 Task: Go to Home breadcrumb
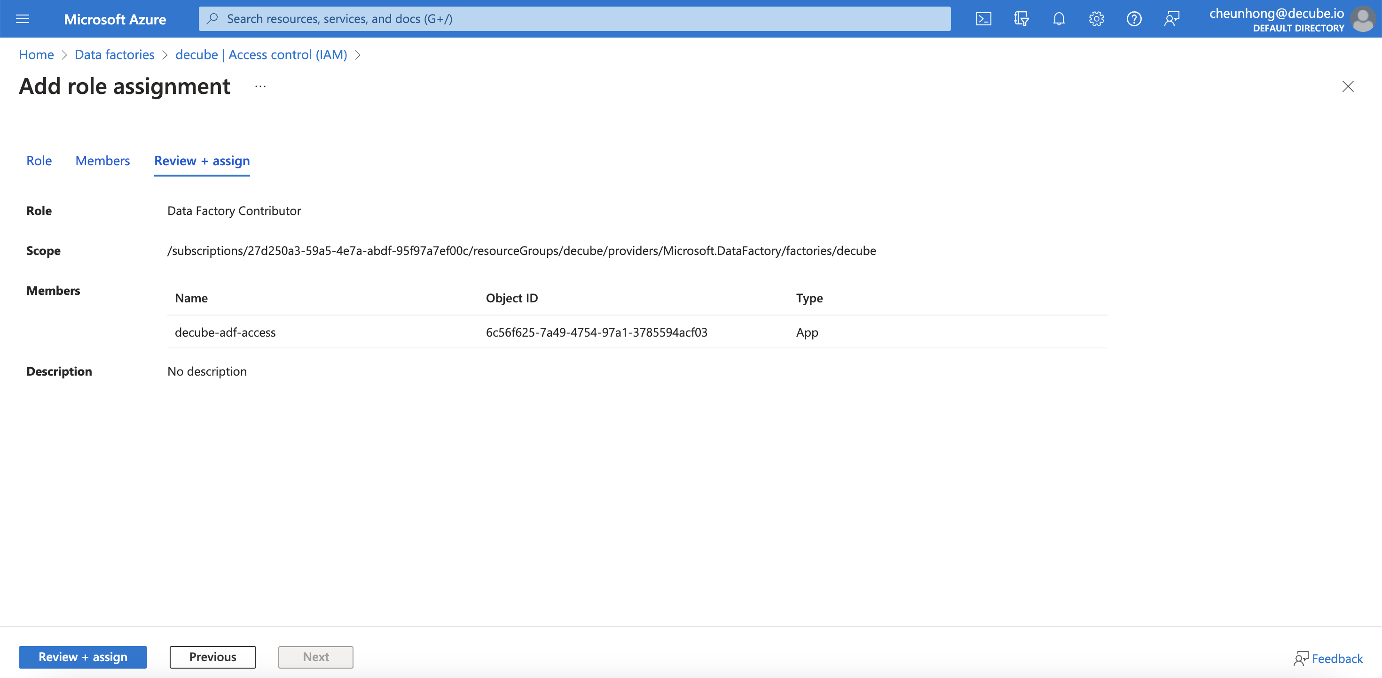[36, 54]
